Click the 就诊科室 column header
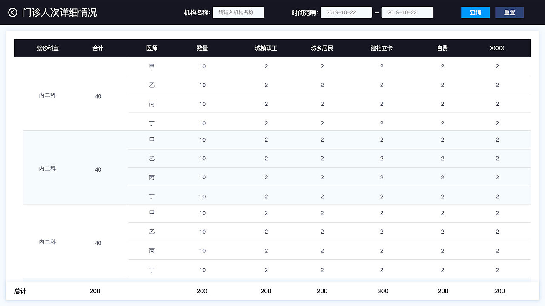 [48, 48]
